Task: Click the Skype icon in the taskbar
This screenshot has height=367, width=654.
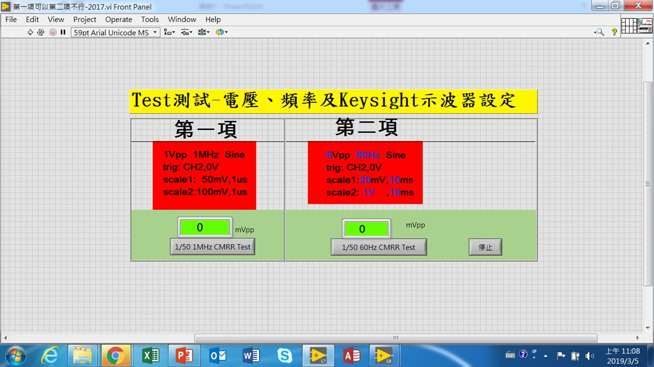Action: [x=285, y=355]
